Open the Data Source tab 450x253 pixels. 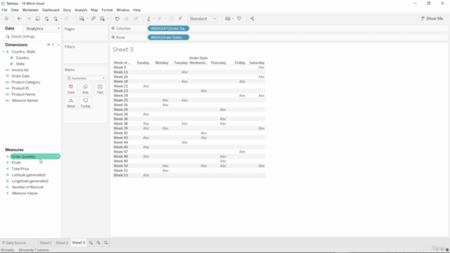(14, 242)
